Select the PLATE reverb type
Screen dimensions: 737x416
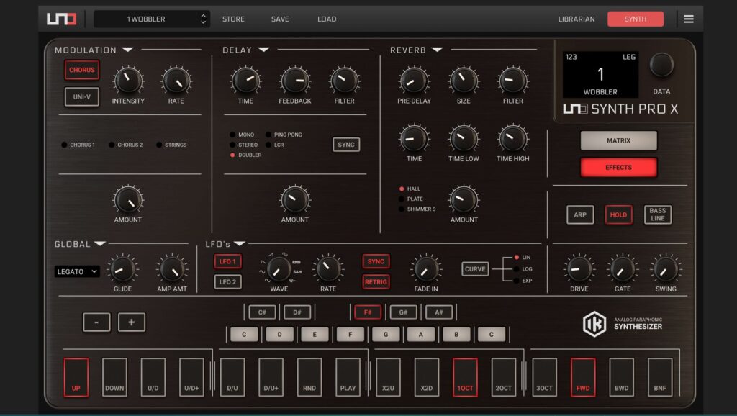tap(411, 199)
